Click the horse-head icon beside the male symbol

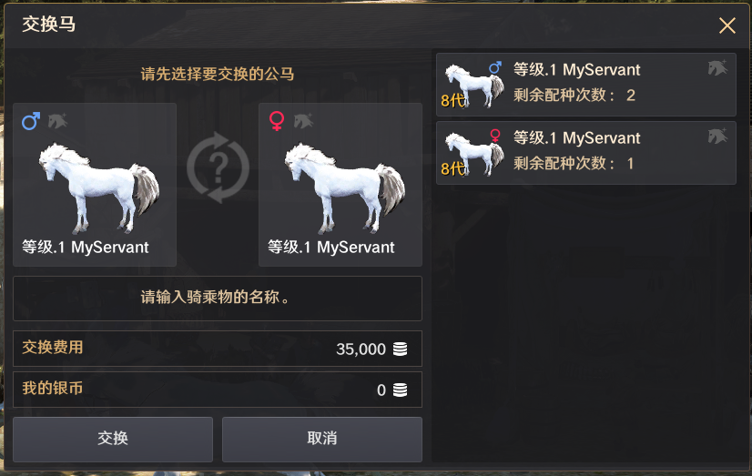tap(57, 121)
